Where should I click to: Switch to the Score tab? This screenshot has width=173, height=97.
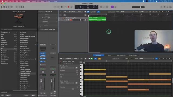110,55
